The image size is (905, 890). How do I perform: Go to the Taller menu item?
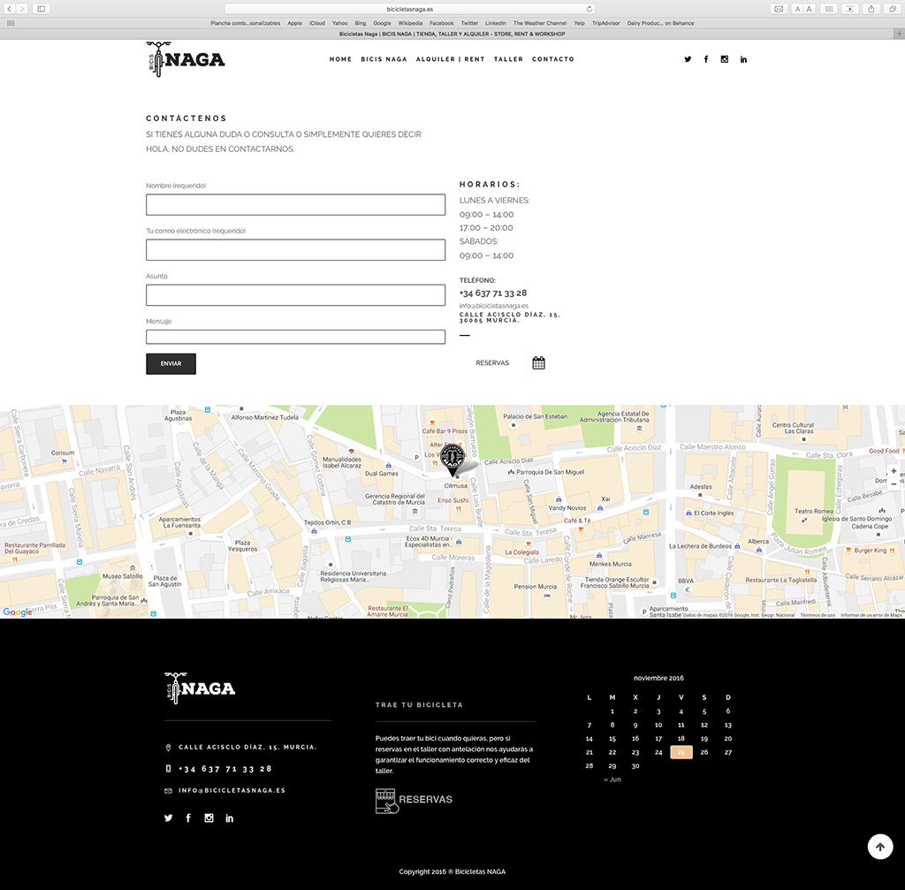point(508,59)
